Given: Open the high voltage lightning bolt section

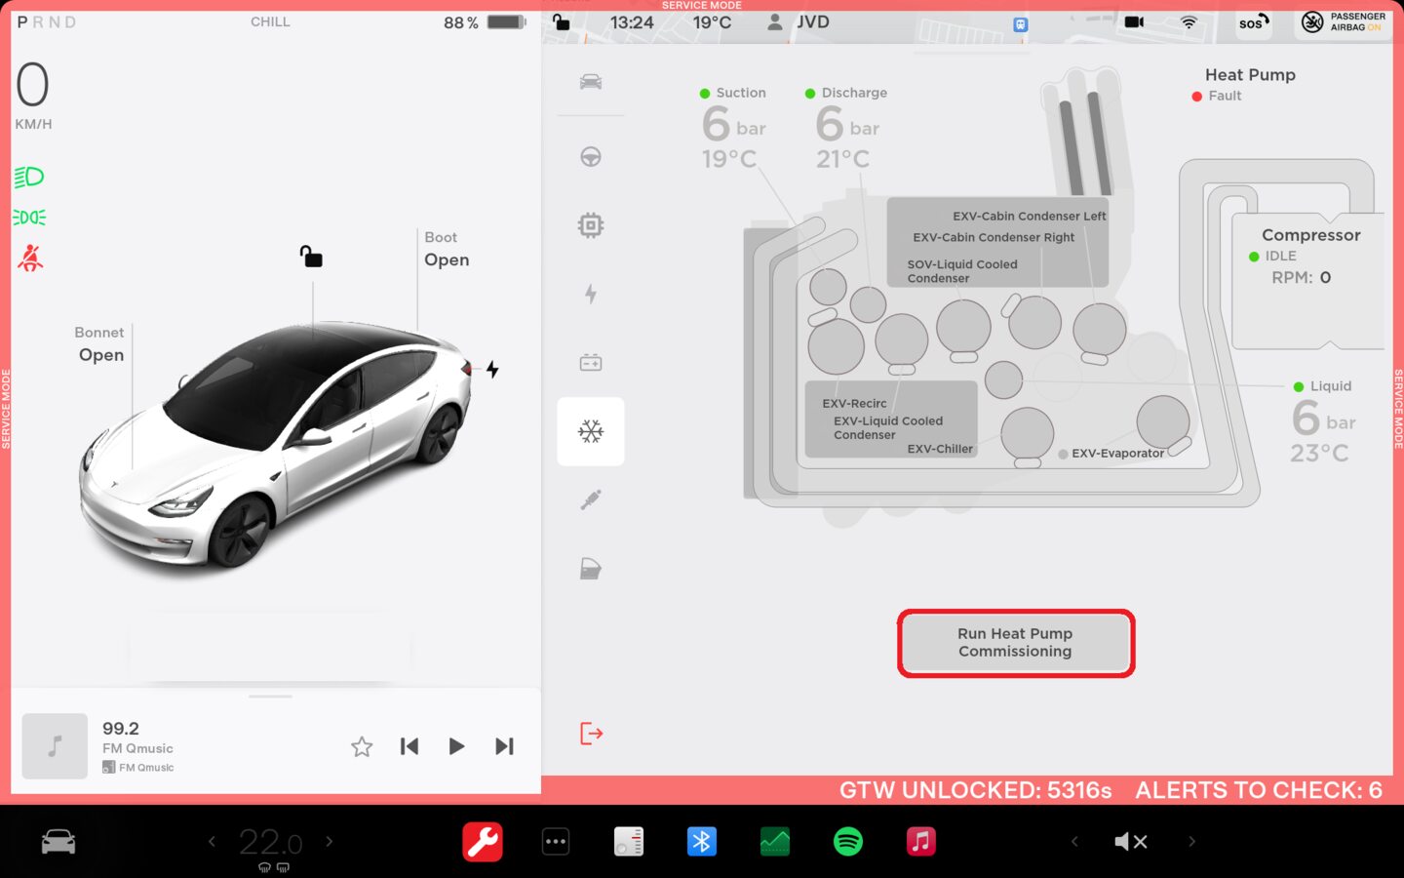Looking at the screenshot, I should pos(591,294).
